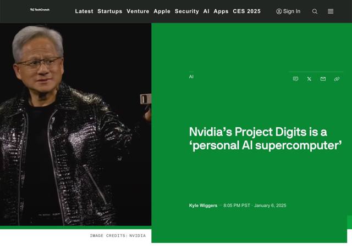This screenshot has width=352, height=250.
Task: Click the Jensen Huang hero image
Action: (76, 124)
